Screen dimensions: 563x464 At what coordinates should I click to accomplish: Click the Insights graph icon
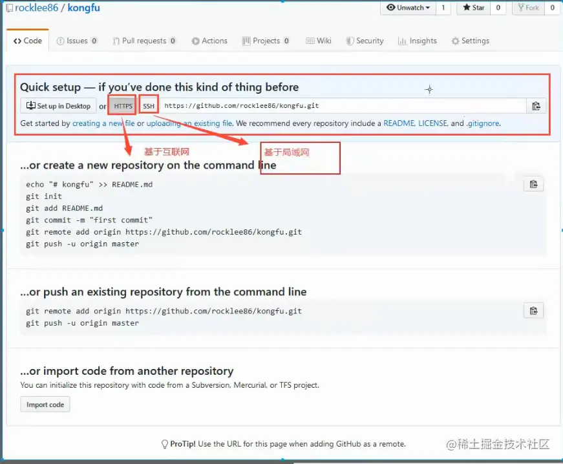[x=404, y=40]
